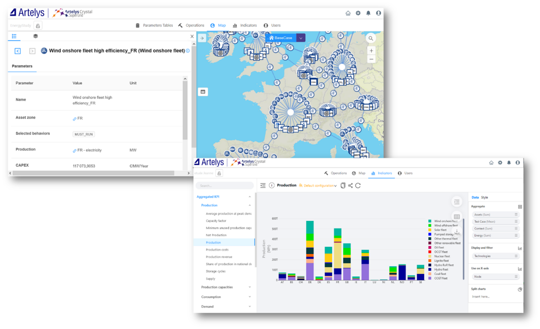Click the Wind onshore fleet legend swatch
Image resolution: width=540 pixels, height=329 pixels.
coord(430,221)
